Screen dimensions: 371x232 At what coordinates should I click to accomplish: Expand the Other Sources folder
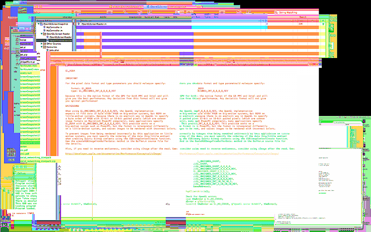42,43
